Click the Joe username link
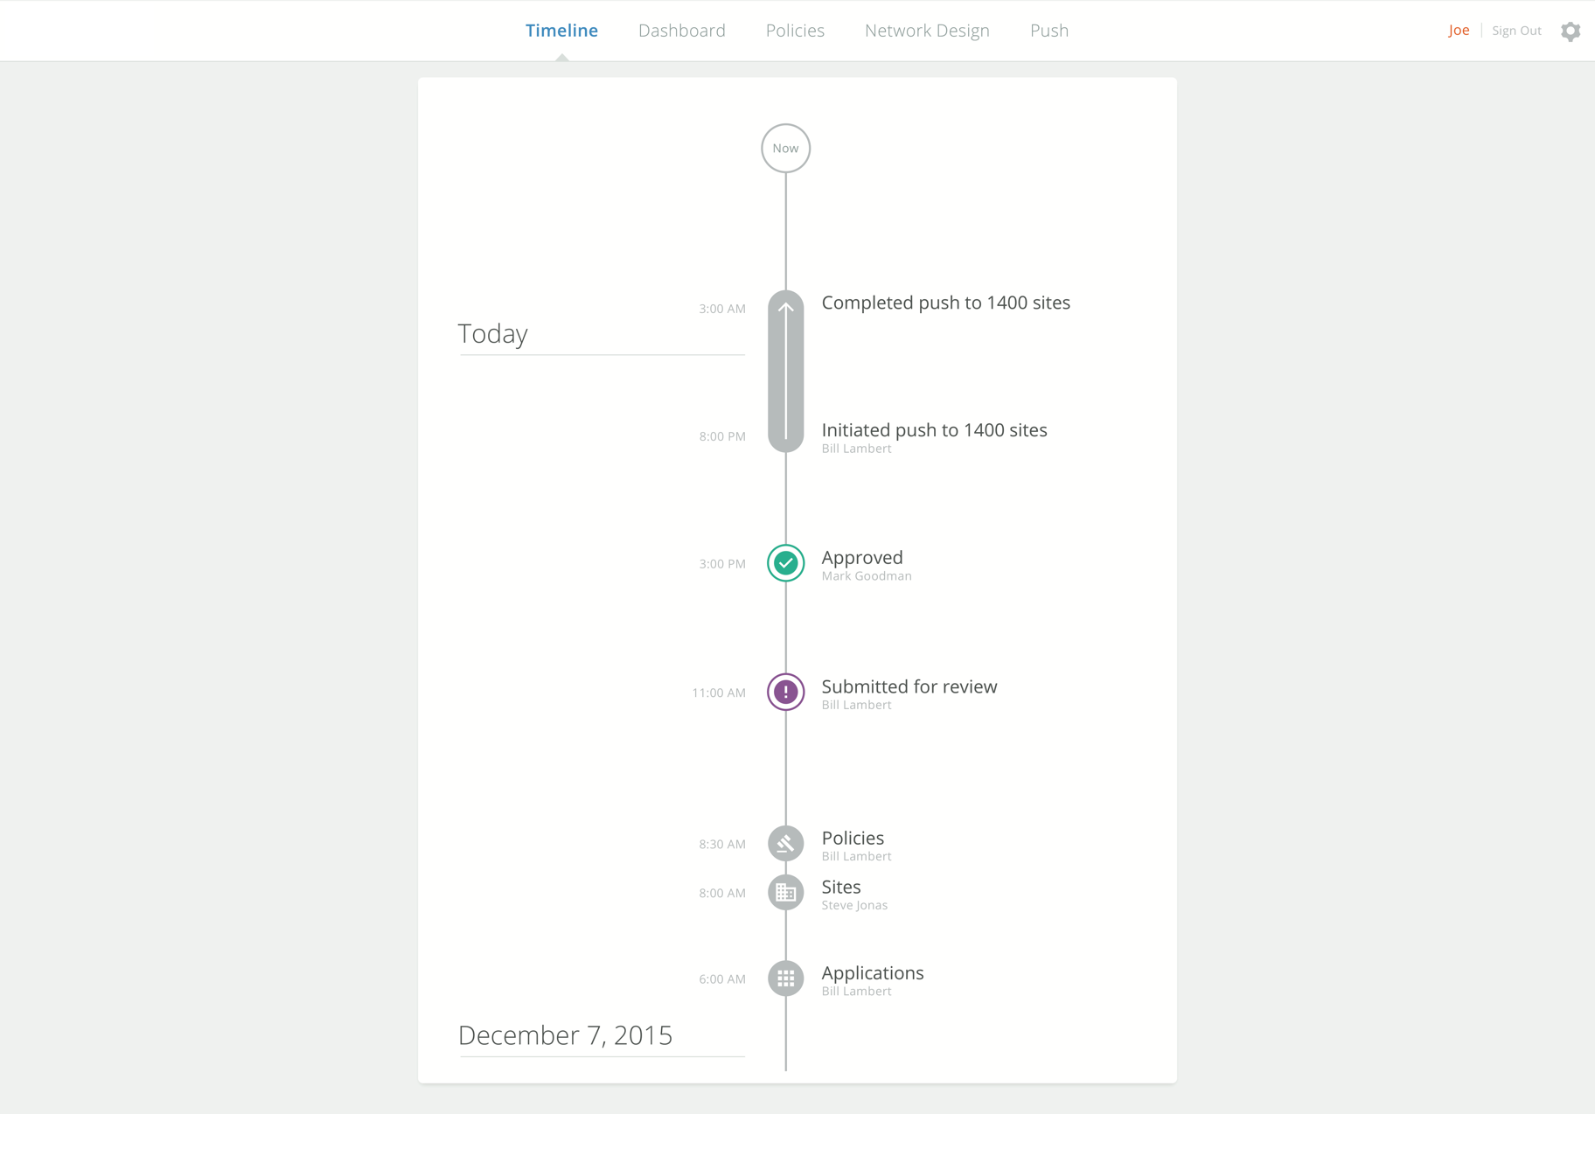This screenshot has width=1595, height=1156. [1459, 31]
